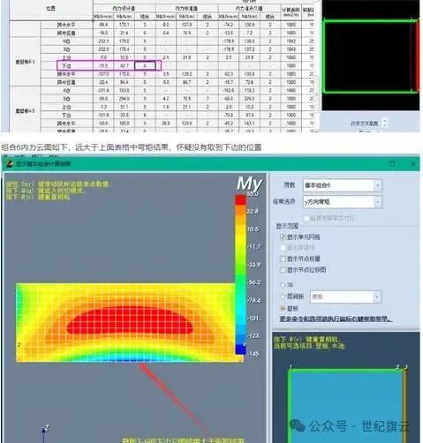Click the WeChat logo in the watermark
Viewport: 423px width, 443px height.
click(297, 425)
